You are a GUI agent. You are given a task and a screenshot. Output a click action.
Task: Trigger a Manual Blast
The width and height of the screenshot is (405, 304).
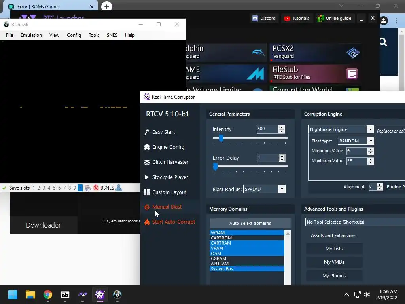163,207
